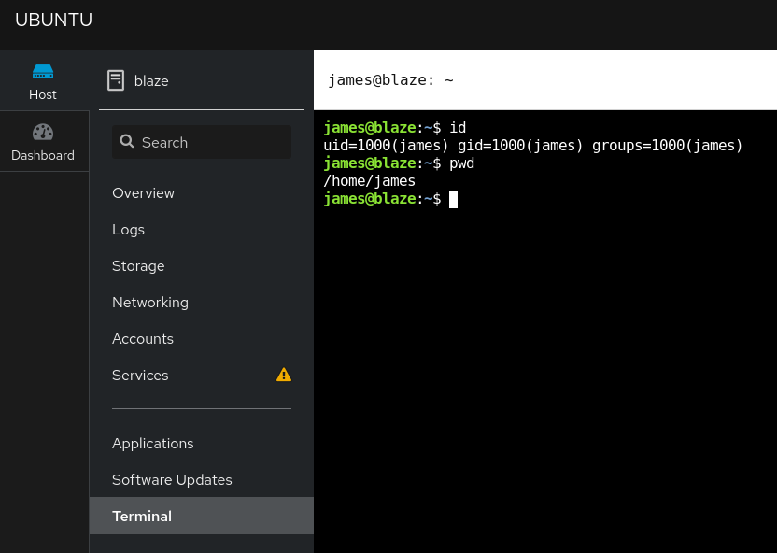The width and height of the screenshot is (777, 553).
Task: Click the james@blaze terminal title header
Action: [x=390, y=80]
